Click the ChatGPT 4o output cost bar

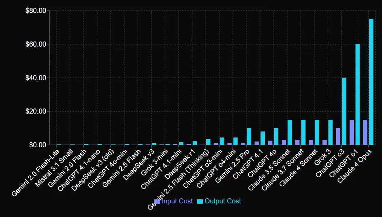pos(276,136)
